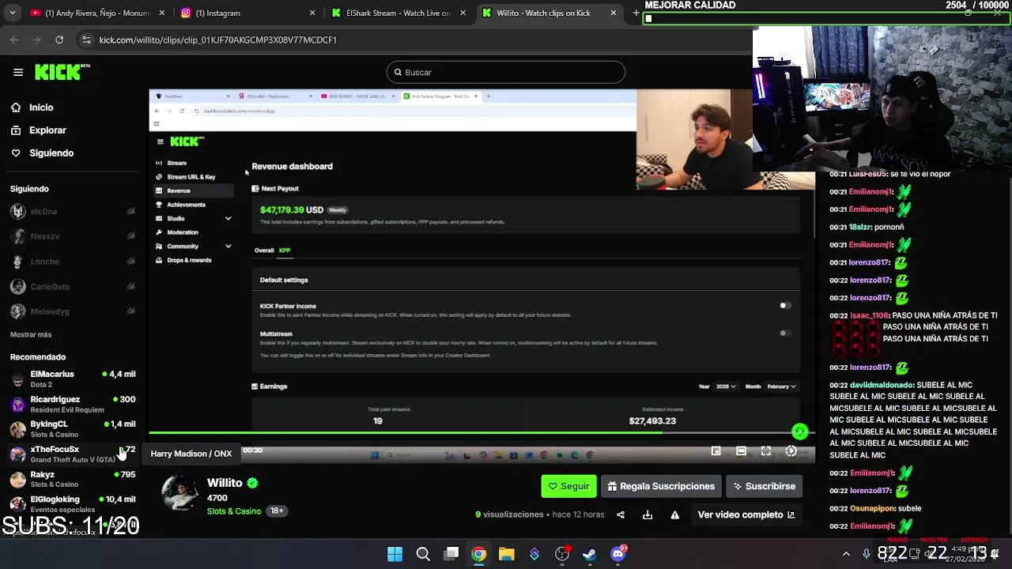Image resolution: width=1012 pixels, height=569 pixels.
Task: Open xTheFocuSx recommended channel
Action: [73, 454]
